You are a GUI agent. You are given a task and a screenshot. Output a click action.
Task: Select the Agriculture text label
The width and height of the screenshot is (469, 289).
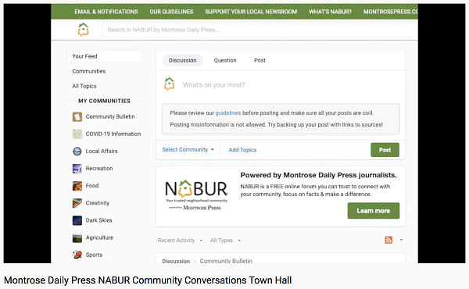click(99, 237)
